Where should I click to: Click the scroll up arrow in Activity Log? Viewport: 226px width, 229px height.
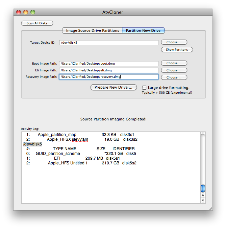(203, 195)
